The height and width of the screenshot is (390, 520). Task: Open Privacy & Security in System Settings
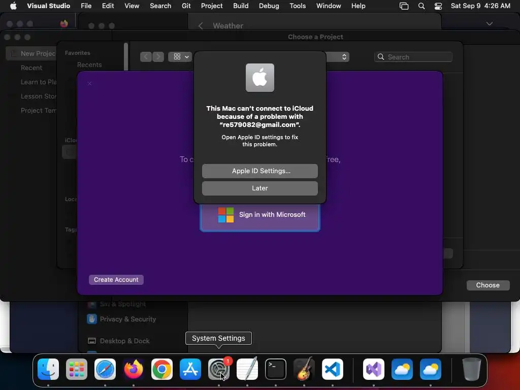tap(121, 319)
